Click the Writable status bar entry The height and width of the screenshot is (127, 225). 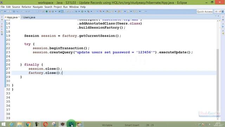click(x=107, y=125)
